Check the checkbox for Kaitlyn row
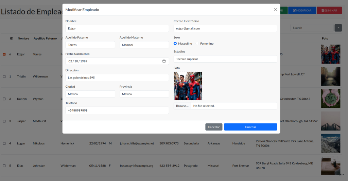Viewport: 348px width, 181px height. pos(4,99)
